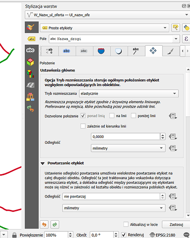Image resolution: width=190 pixels, height=238 pixels.
Task: Enable zależnie od kierunku linii checkbox
Action: 83,126
